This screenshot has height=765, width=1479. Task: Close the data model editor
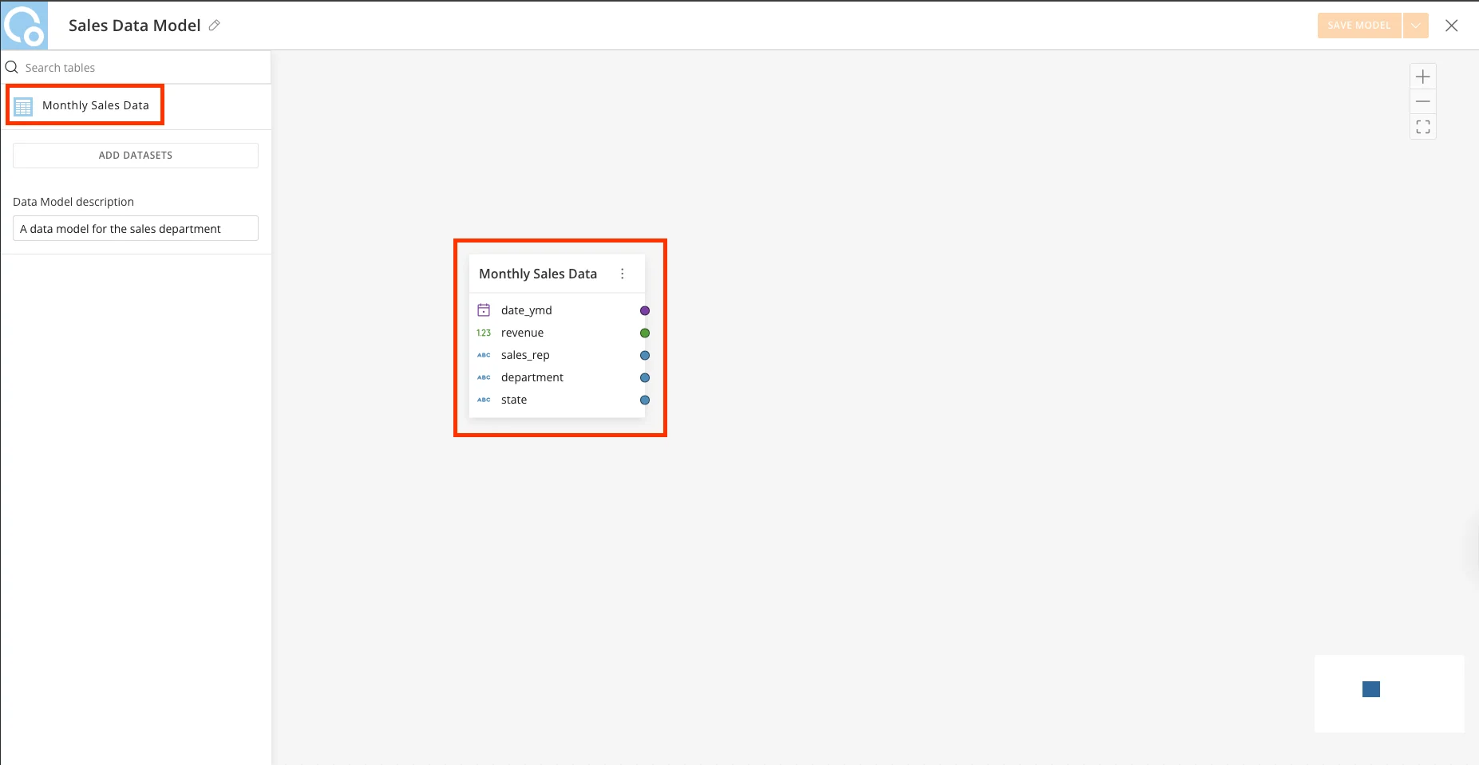coord(1452,26)
